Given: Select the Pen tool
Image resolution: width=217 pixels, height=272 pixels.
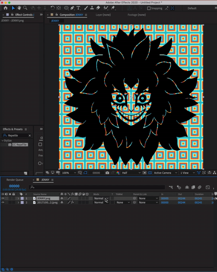Looking at the screenshot, I should 72,8.
